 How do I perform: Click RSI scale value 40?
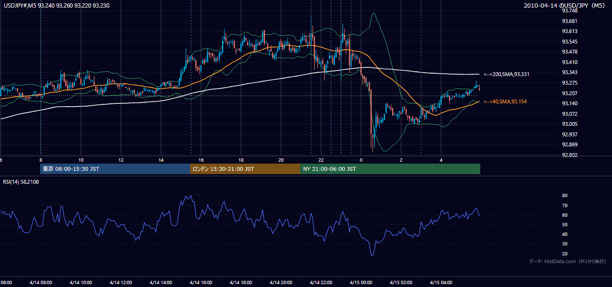[x=565, y=234]
